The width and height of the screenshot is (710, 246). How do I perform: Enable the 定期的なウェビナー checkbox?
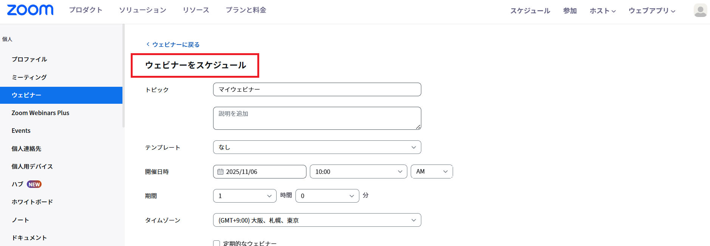[217, 243]
